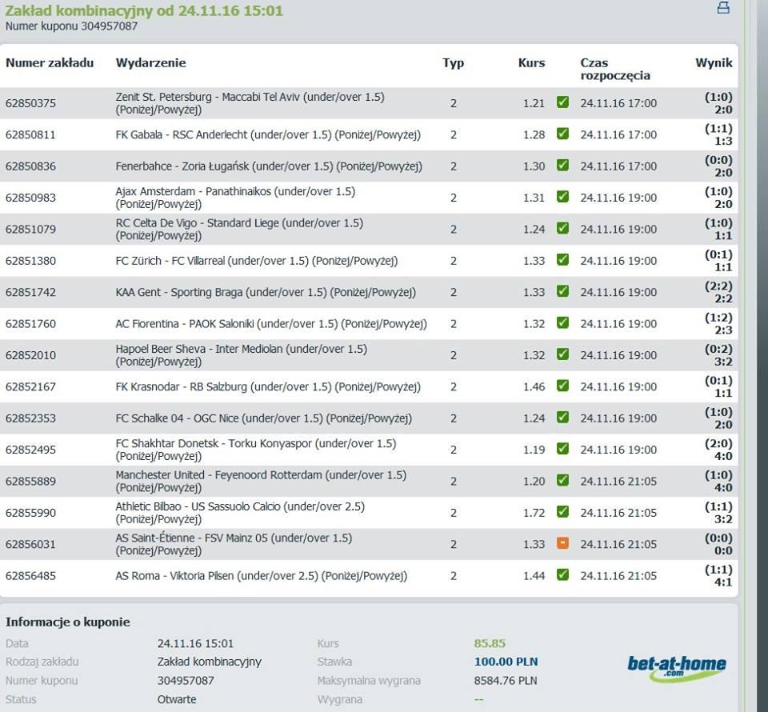Viewport: 768px width, 712px height.
Task: Click the 'AC Fiorentina - PAOK Saloniki' event
Action: pos(271,324)
